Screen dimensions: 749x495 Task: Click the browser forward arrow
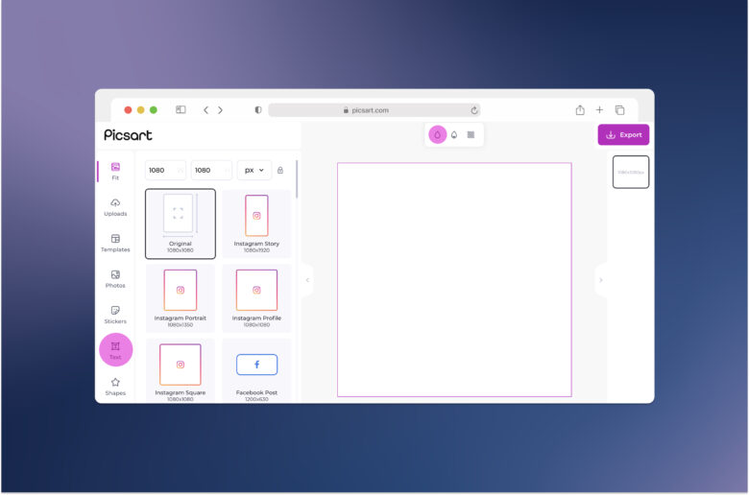[220, 110]
